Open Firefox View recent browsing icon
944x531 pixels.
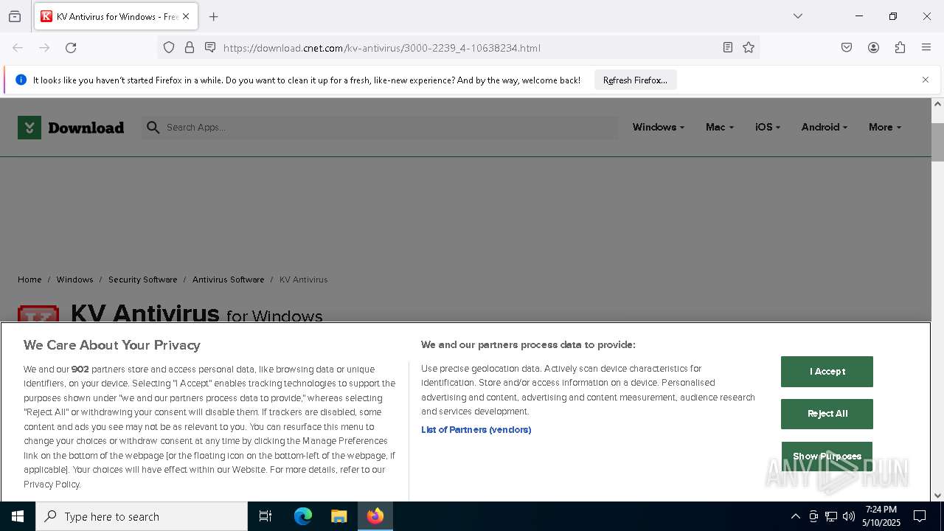click(15, 16)
